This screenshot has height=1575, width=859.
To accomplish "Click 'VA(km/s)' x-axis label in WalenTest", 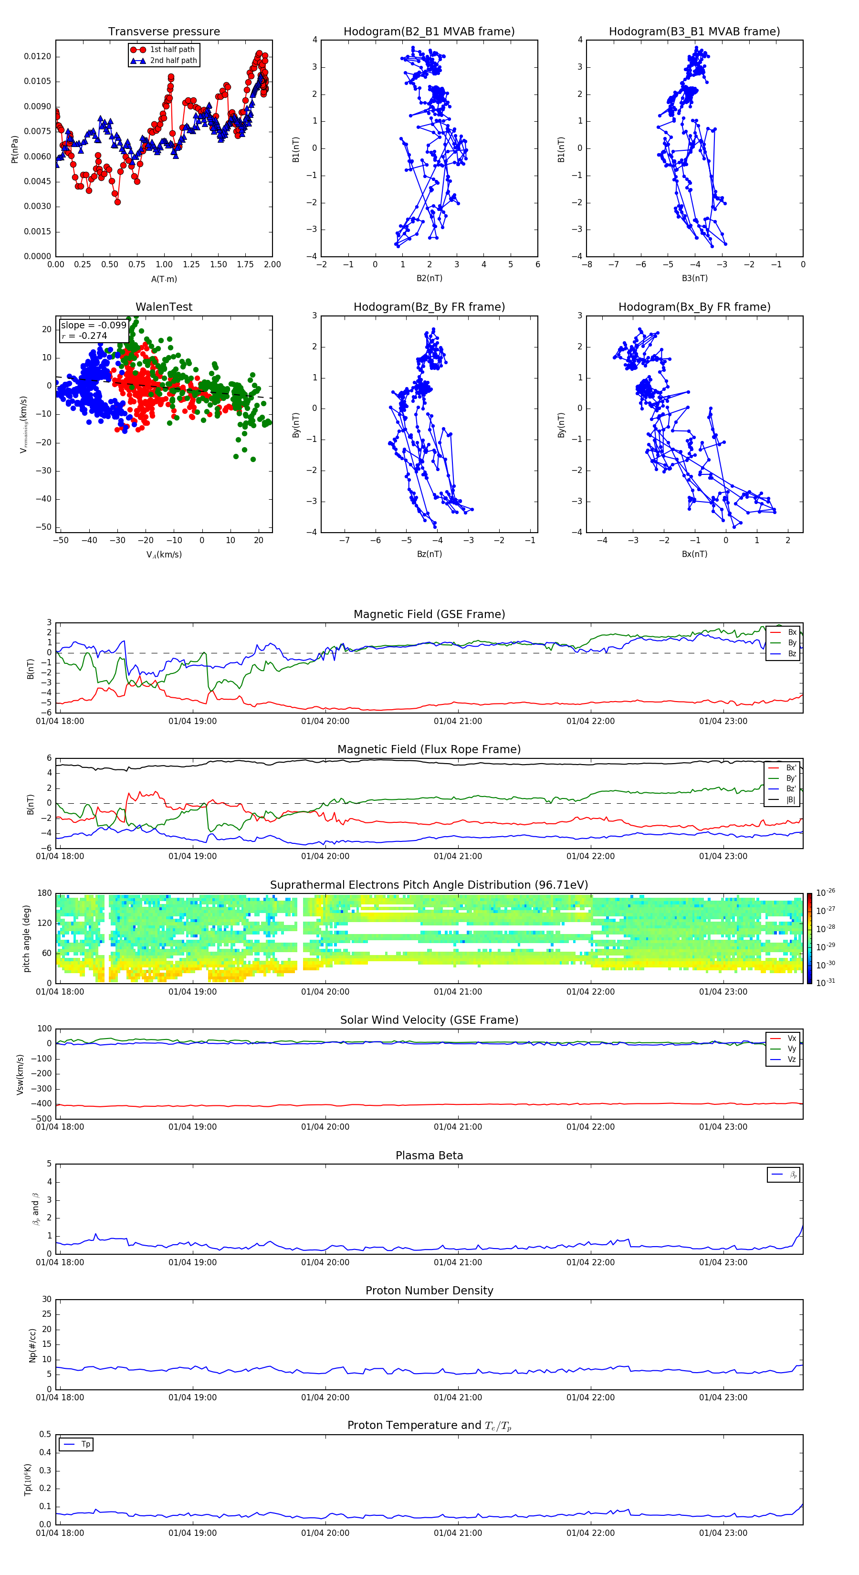I will (164, 555).
